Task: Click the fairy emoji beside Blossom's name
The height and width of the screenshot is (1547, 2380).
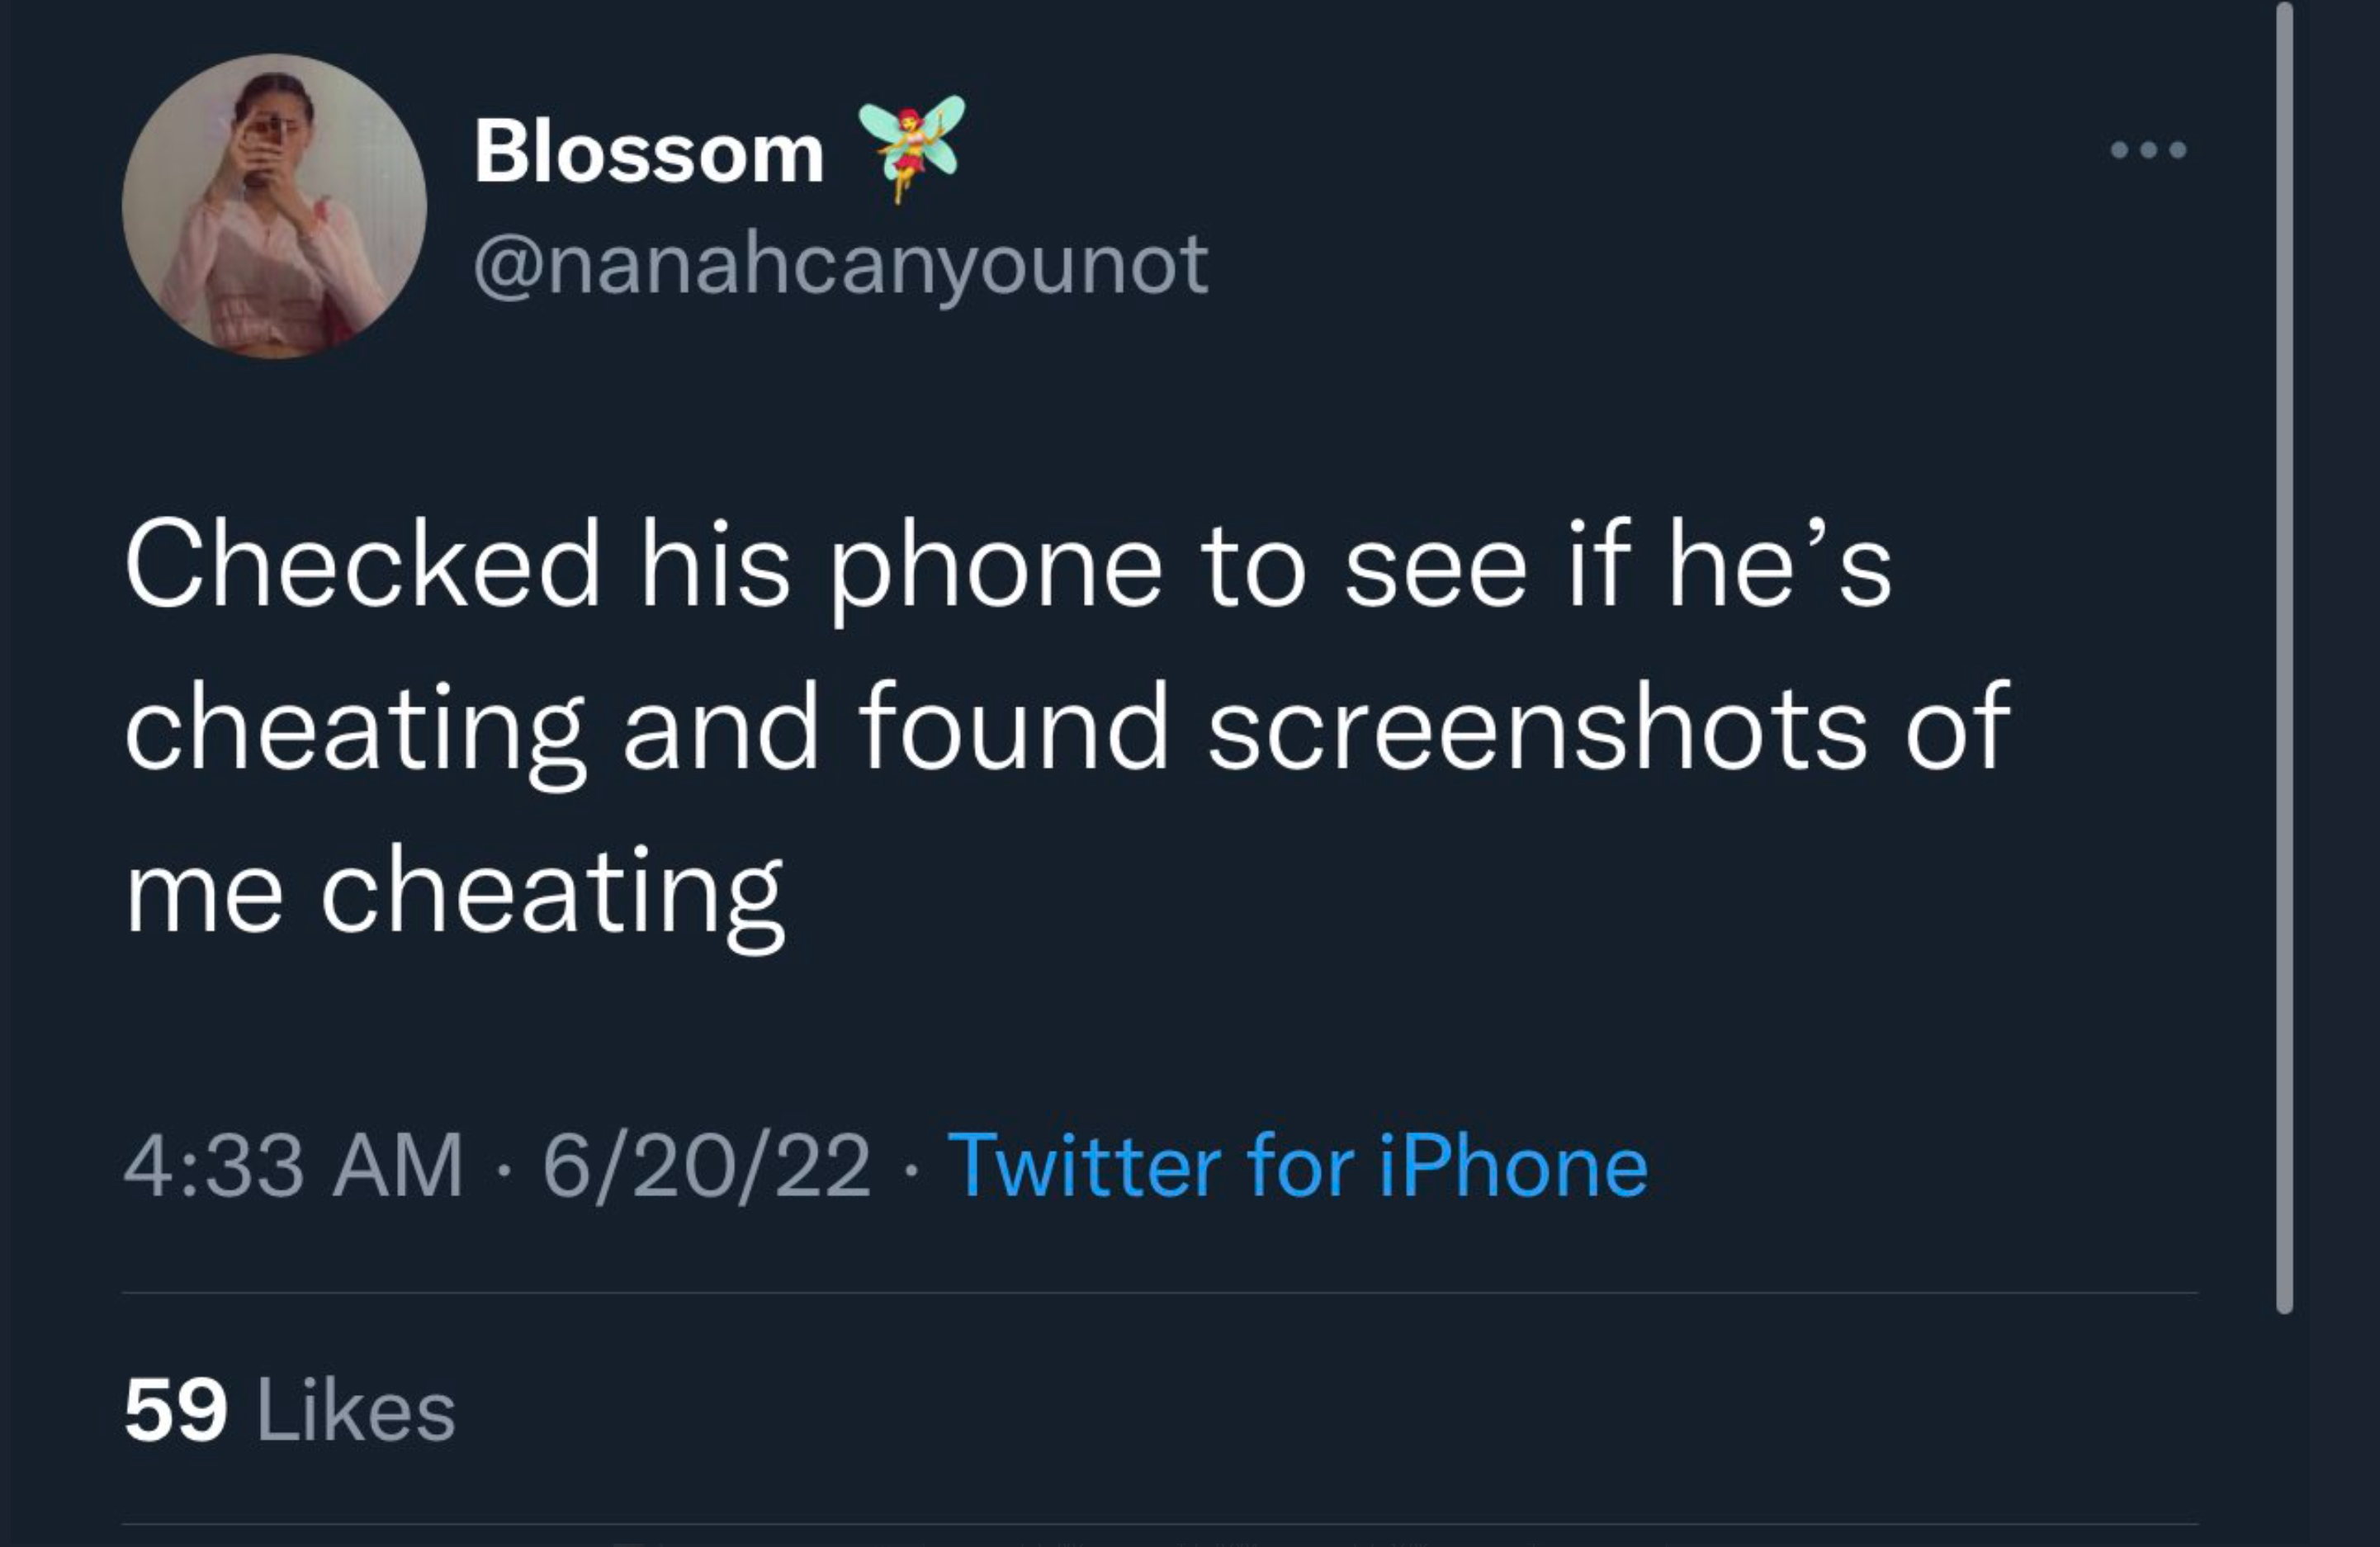Action: pos(911,148)
